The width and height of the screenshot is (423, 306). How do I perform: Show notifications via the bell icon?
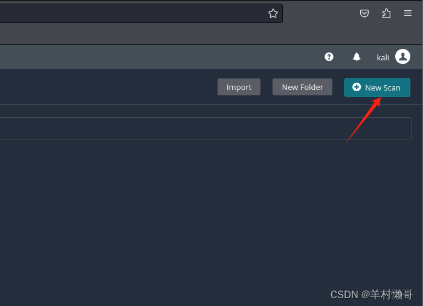click(x=357, y=57)
